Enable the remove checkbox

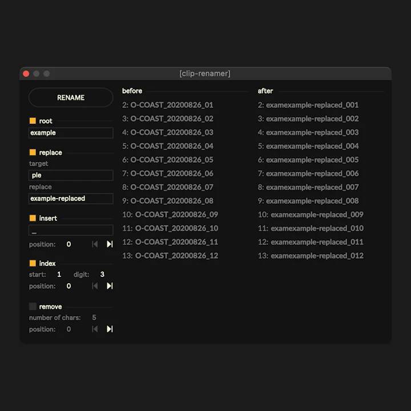pyautogui.click(x=33, y=307)
